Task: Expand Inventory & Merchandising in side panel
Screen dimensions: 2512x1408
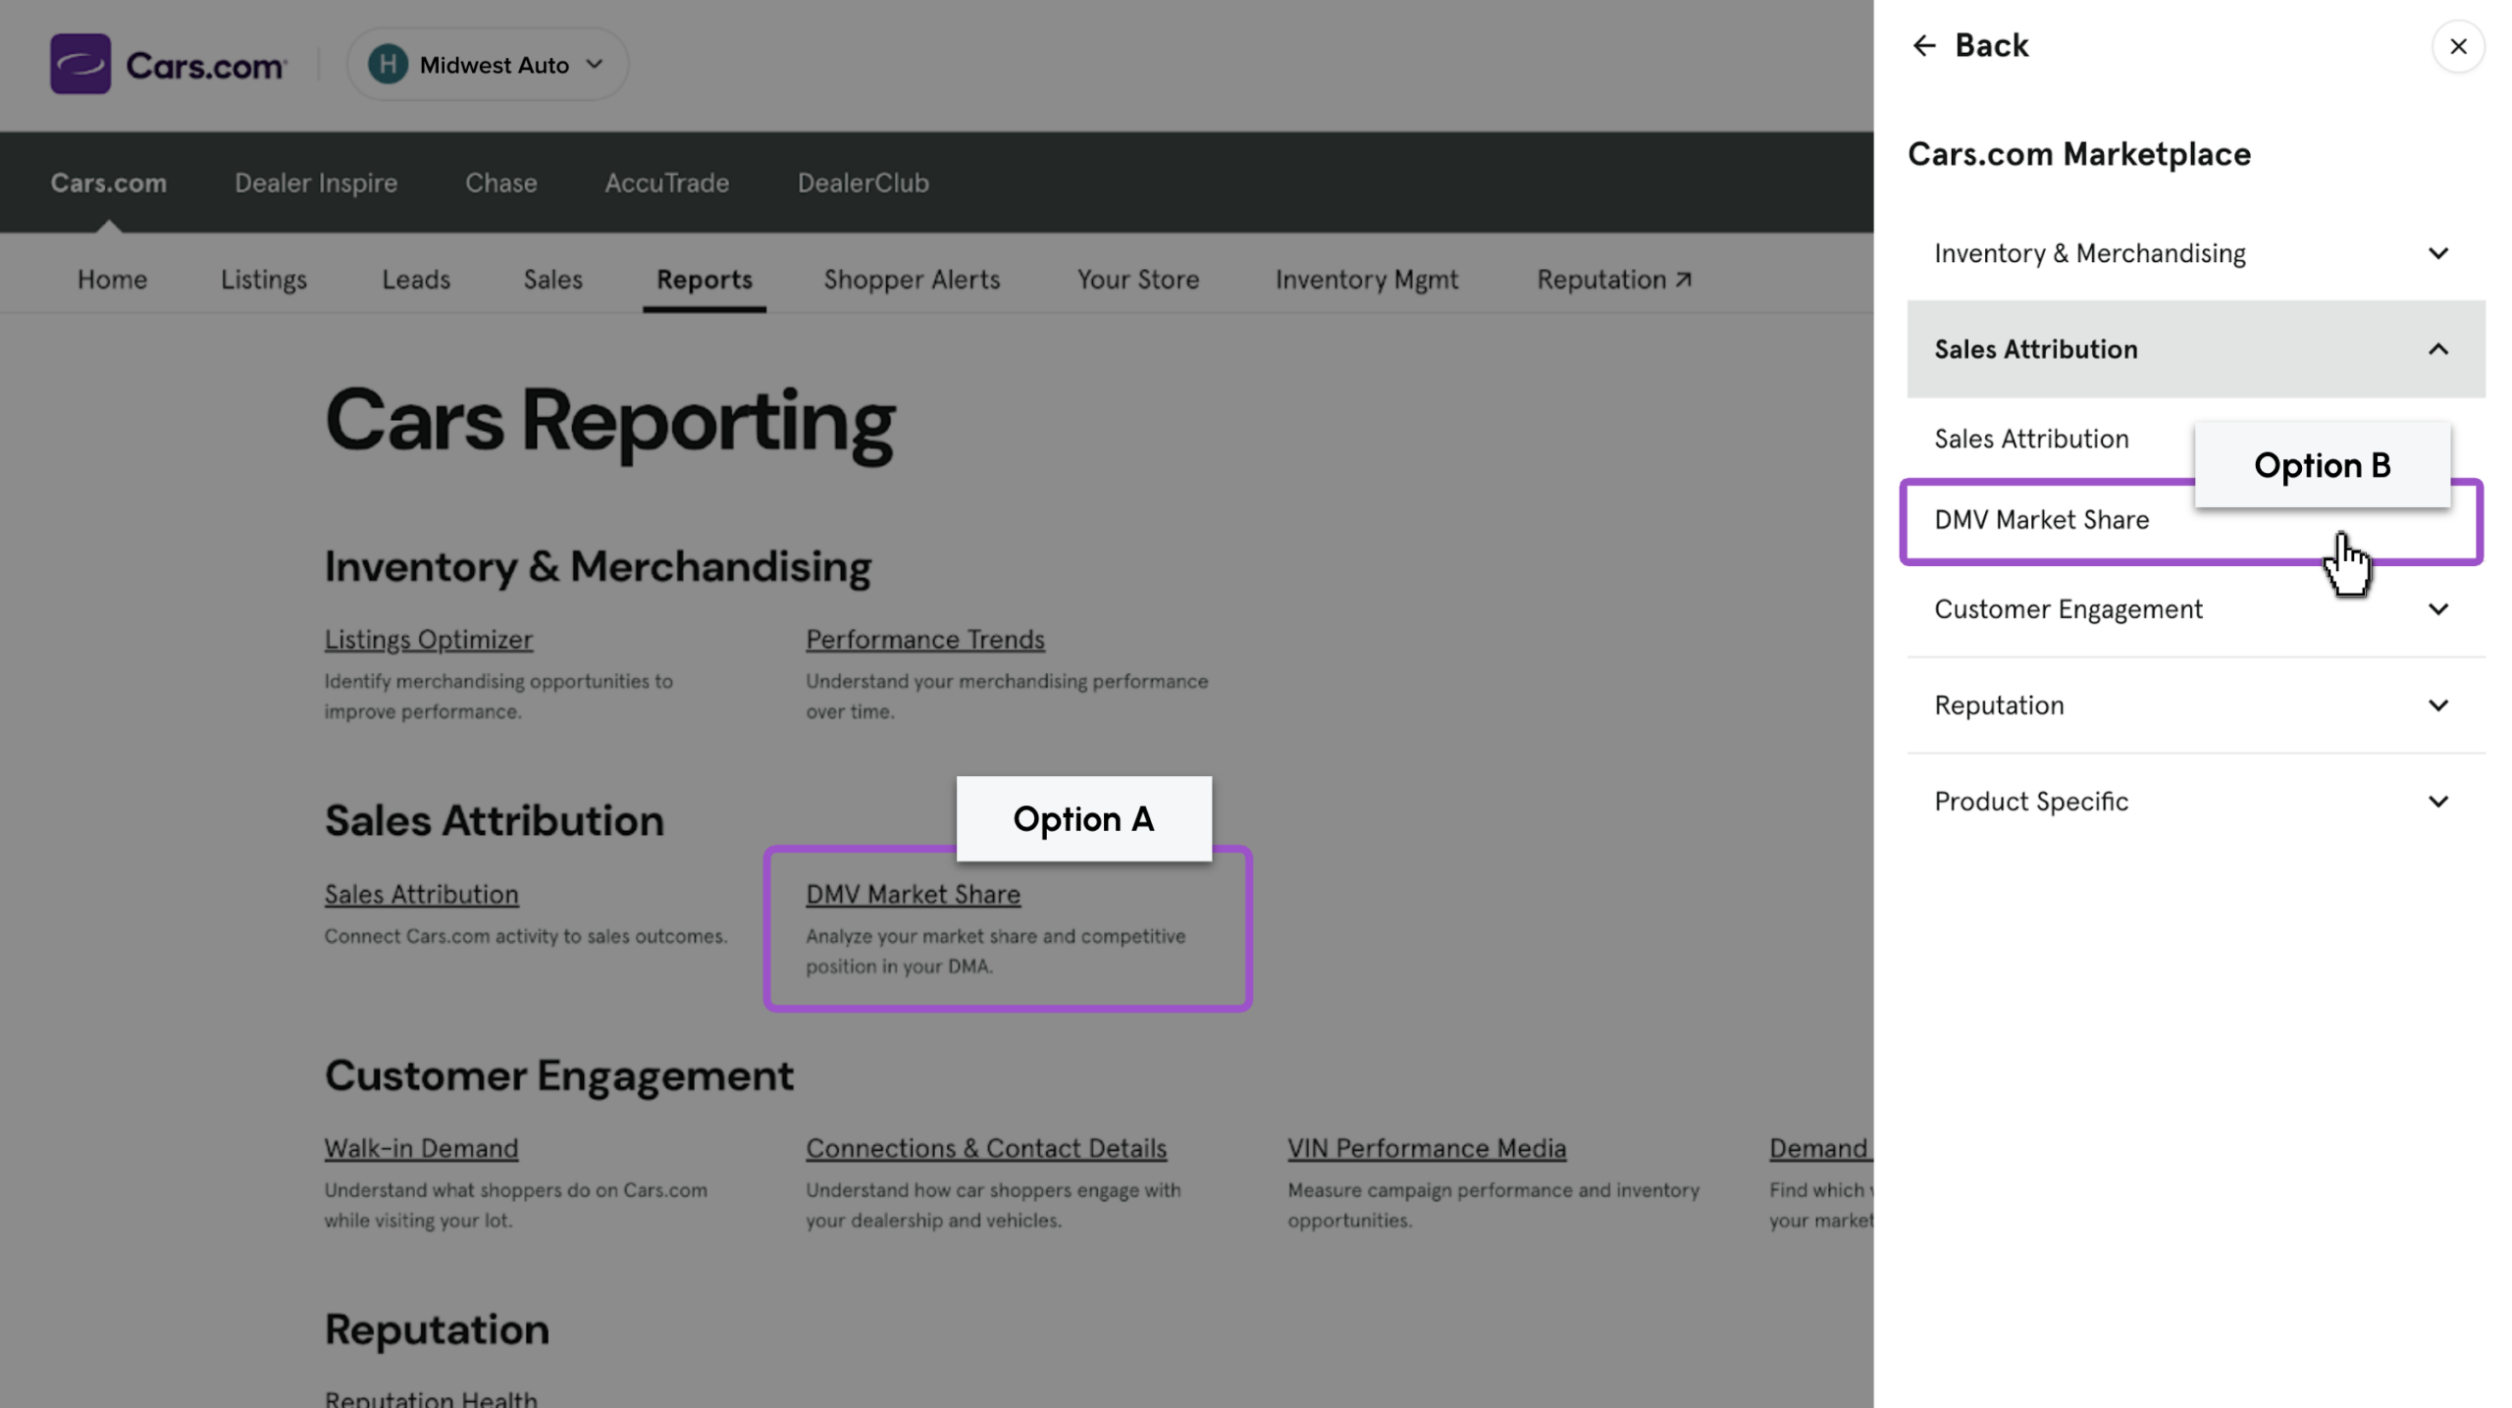Action: tap(2196, 253)
